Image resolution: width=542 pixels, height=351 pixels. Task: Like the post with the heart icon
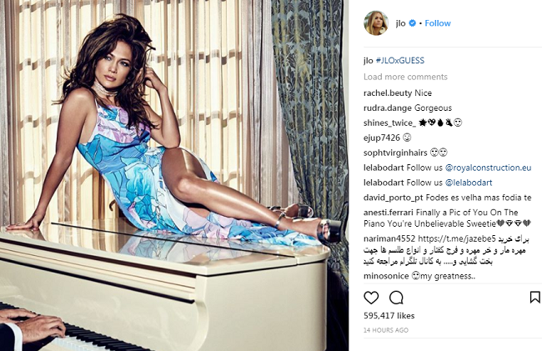[x=371, y=298]
